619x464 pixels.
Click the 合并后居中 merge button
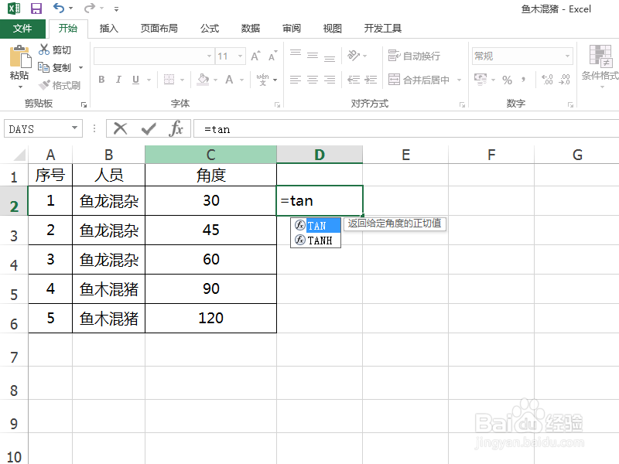419,80
